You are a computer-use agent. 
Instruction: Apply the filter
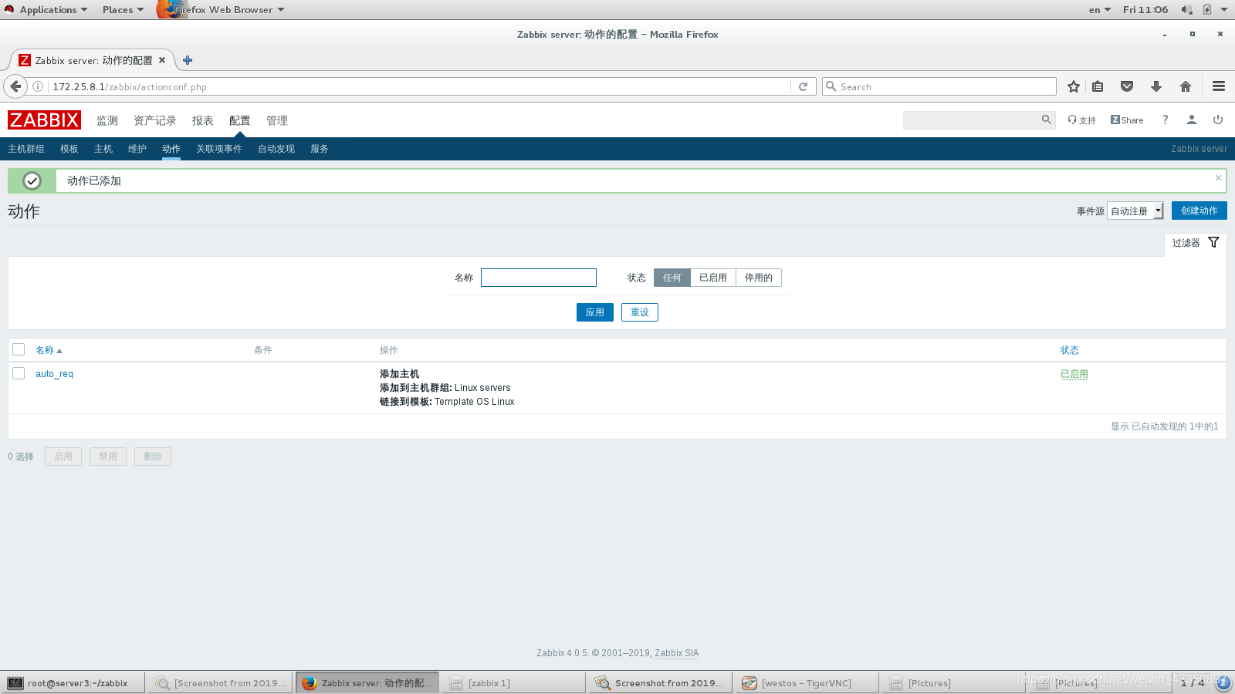pos(595,312)
